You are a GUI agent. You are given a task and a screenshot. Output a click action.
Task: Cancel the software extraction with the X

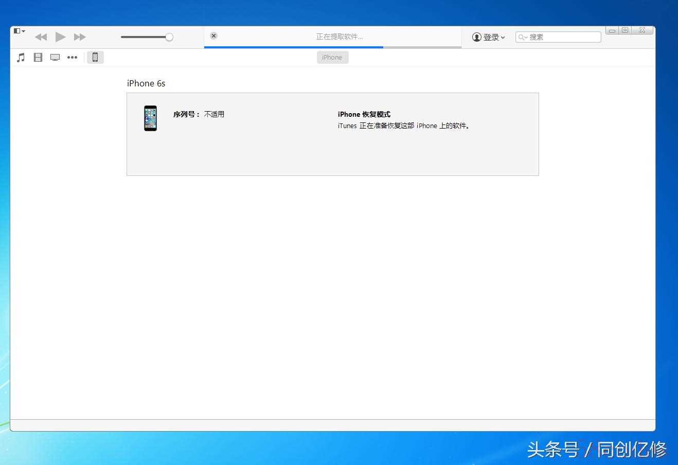213,35
